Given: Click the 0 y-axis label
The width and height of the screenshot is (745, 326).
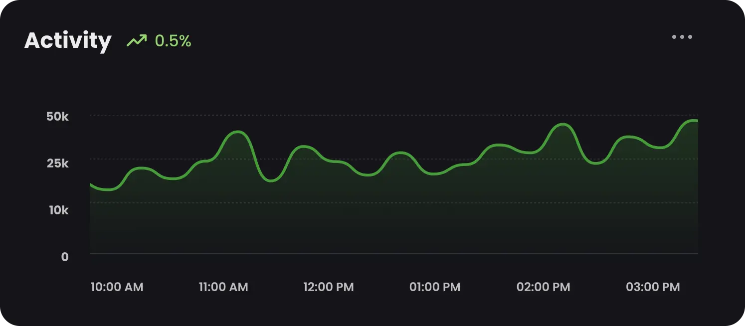Looking at the screenshot, I should 65,257.
